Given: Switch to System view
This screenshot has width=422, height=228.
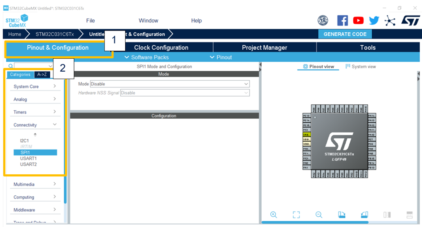Looking at the screenshot, I should 360,67.
